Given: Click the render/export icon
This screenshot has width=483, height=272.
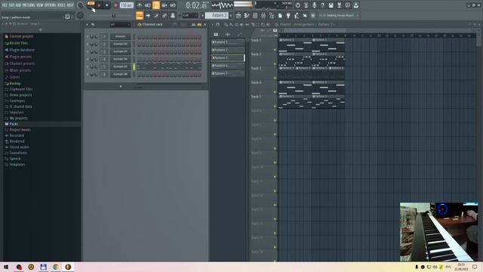Looking at the screenshot, I should click(339, 5).
